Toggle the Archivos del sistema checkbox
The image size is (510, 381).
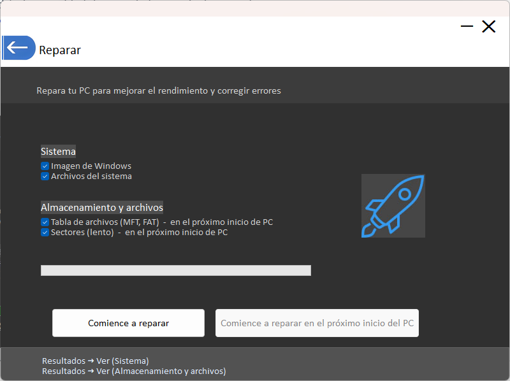pos(45,176)
